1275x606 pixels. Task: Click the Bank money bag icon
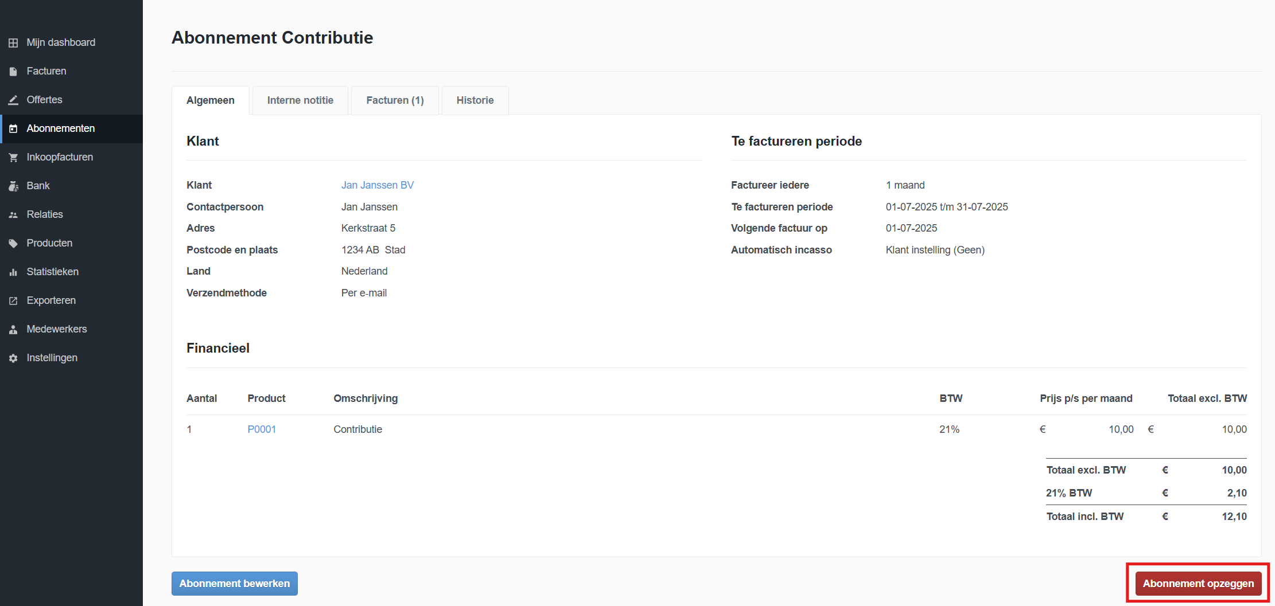pyautogui.click(x=13, y=186)
